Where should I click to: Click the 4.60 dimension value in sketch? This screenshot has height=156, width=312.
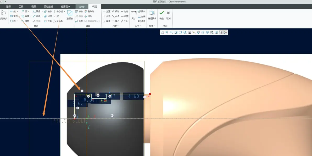click(x=133, y=96)
